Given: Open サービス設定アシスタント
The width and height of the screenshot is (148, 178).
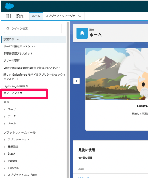Looking at the screenshot, I should (x=19, y=46).
